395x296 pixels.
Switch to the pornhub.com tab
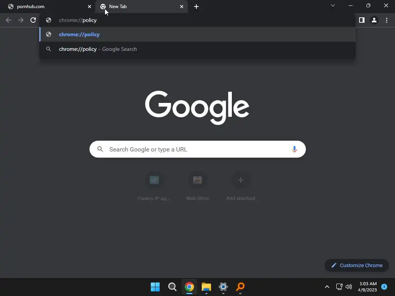click(48, 7)
